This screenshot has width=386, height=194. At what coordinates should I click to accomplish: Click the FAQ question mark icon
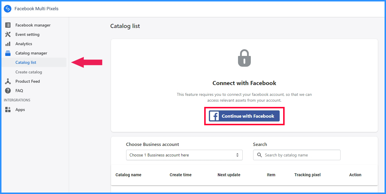point(8,91)
